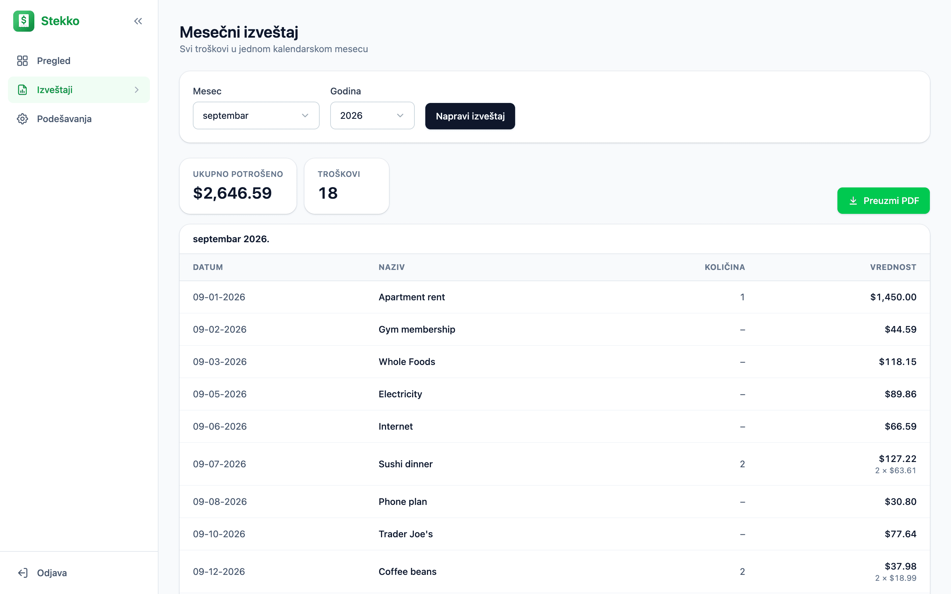Click date 09-07-2026 in the table
This screenshot has height=594, width=951.
[x=219, y=464]
